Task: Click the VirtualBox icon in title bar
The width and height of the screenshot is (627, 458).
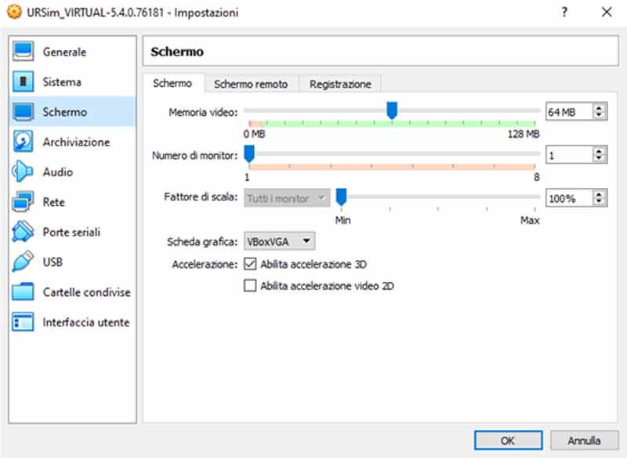Action: pyautogui.click(x=14, y=12)
